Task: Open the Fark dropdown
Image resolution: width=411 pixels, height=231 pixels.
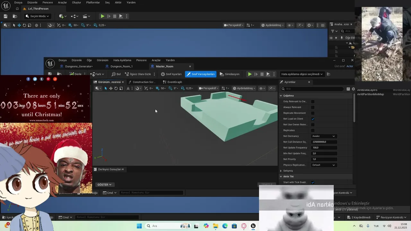Action: 97,74
